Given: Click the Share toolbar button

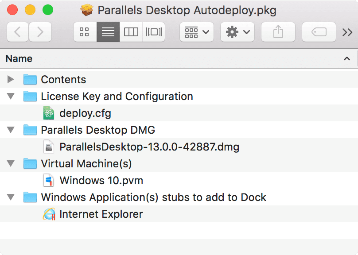Looking at the screenshot, I should click(x=278, y=32).
